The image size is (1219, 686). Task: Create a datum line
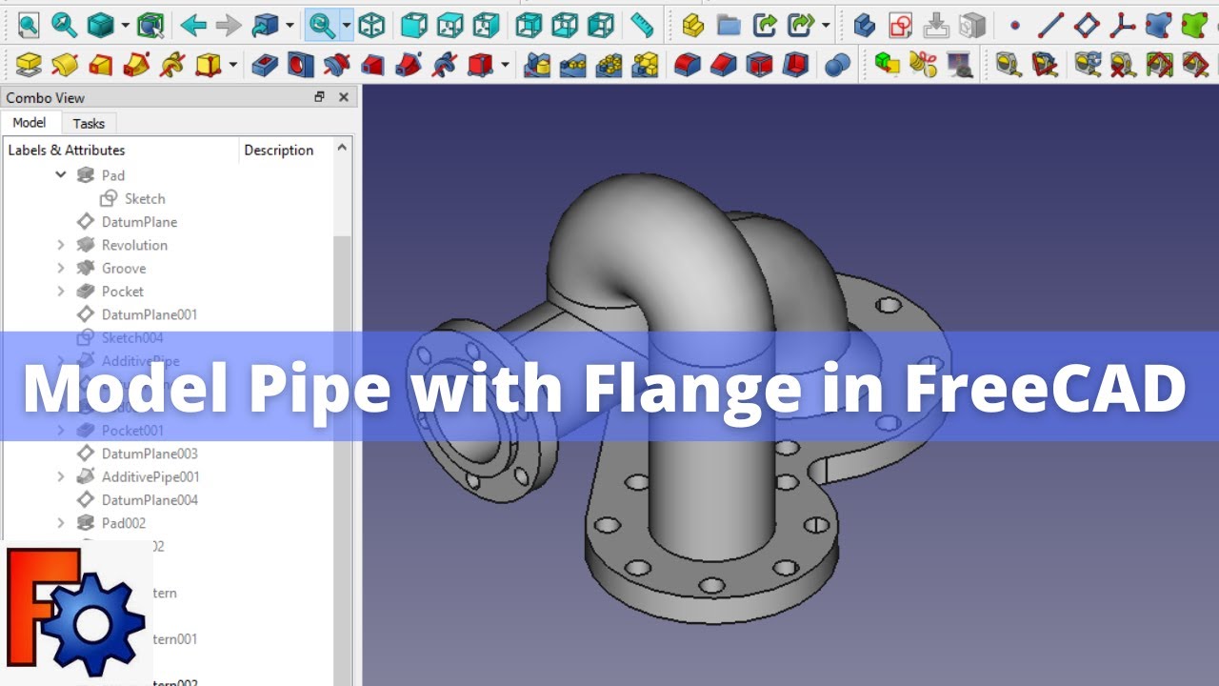coord(1050,25)
